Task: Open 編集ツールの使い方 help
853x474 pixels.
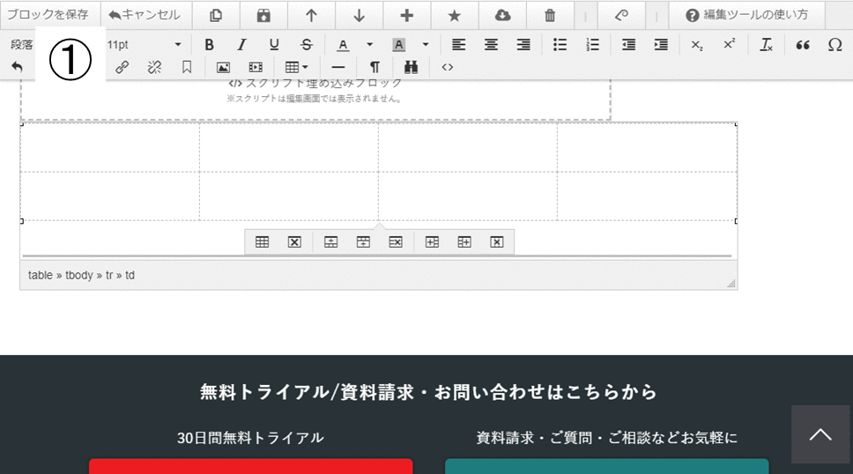Action: tap(747, 15)
